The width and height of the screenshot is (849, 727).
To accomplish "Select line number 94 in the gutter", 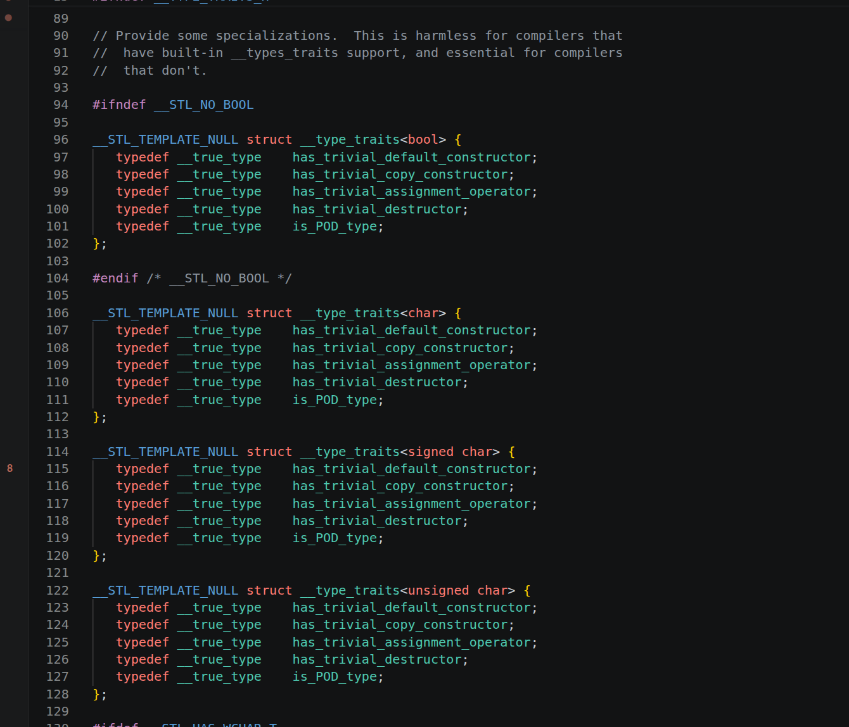I will point(61,104).
